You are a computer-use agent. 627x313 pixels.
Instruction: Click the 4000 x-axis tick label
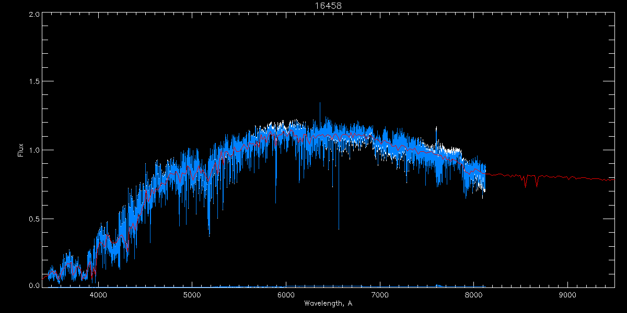pos(98,295)
